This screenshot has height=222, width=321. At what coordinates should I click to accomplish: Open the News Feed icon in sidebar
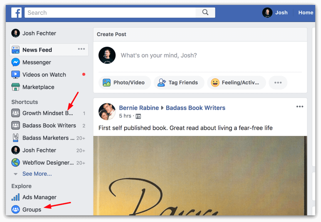[16, 50]
